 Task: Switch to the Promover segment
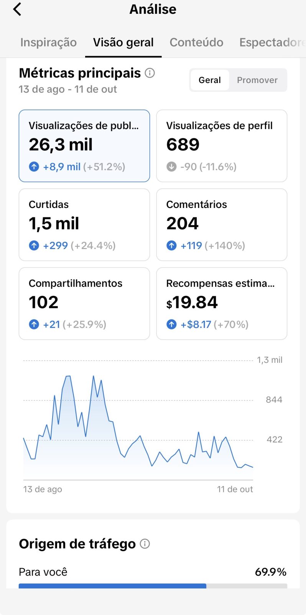pos(257,80)
